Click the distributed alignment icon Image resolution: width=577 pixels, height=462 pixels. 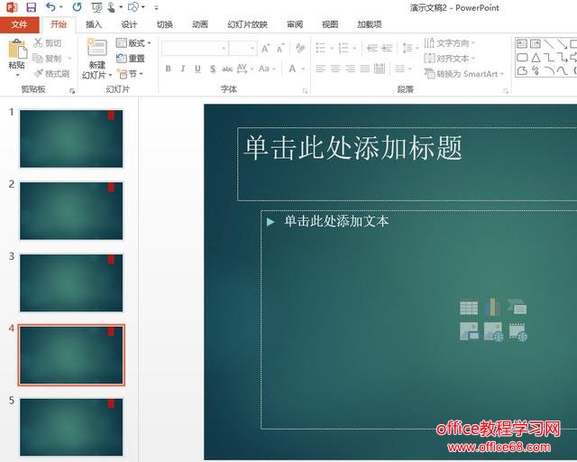(x=380, y=69)
